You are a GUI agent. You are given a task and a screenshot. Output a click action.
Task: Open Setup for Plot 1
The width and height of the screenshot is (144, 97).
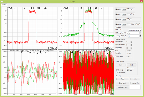click(124, 9)
